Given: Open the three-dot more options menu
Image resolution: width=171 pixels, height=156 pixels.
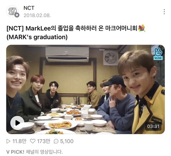Looking at the screenshot, I should pyautogui.click(x=164, y=12).
